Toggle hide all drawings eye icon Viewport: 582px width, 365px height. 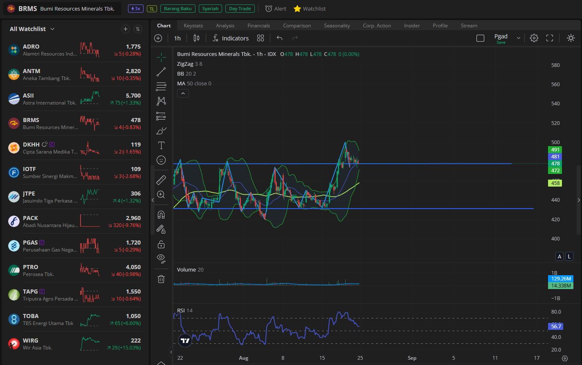point(161,259)
